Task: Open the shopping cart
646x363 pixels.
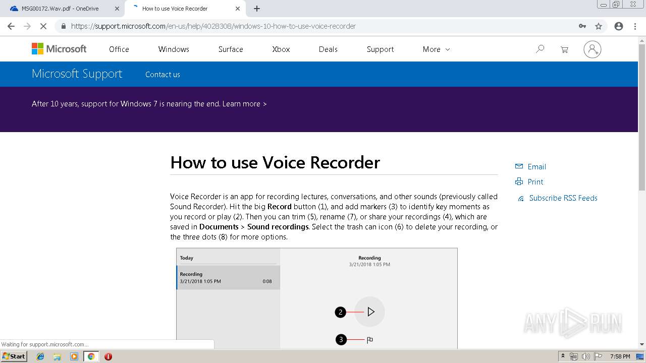Action: click(564, 49)
